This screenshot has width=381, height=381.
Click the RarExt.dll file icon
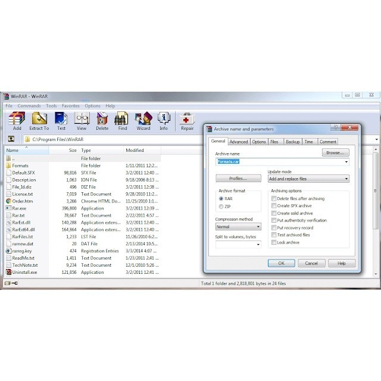(x=8, y=222)
